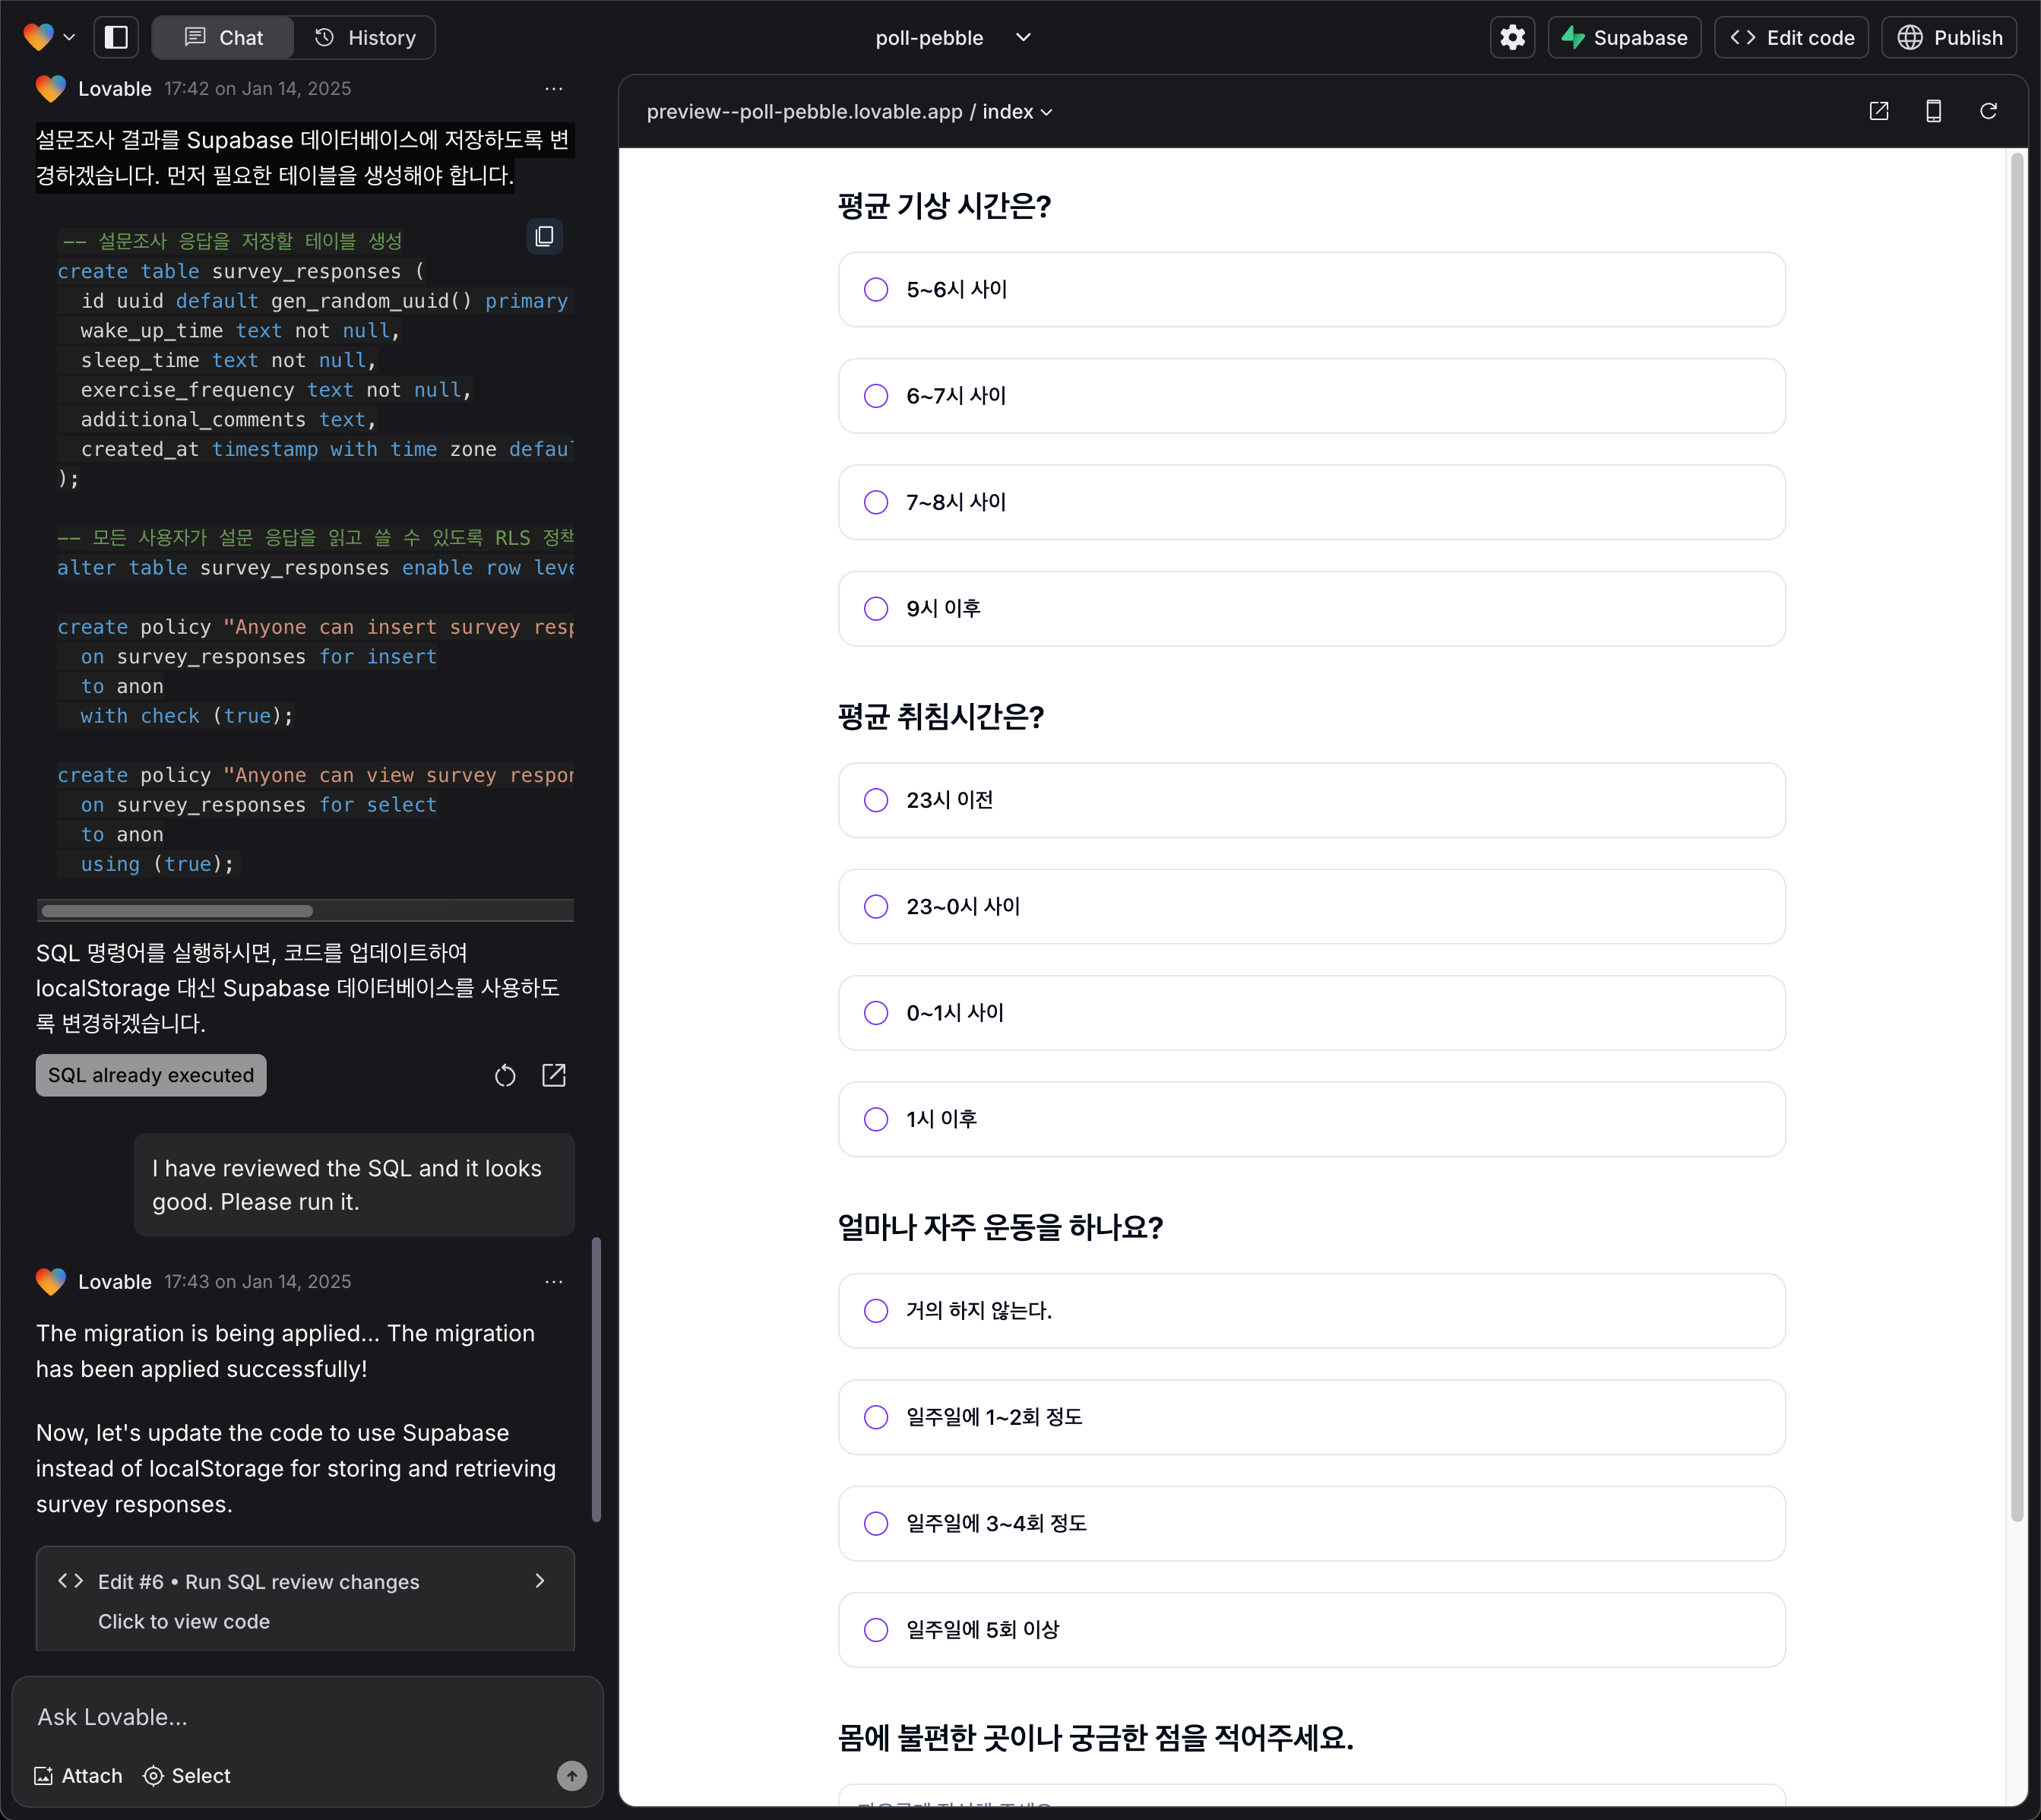Expand the preview URL path dropdown
The image size is (2041, 1820).
1050,111
